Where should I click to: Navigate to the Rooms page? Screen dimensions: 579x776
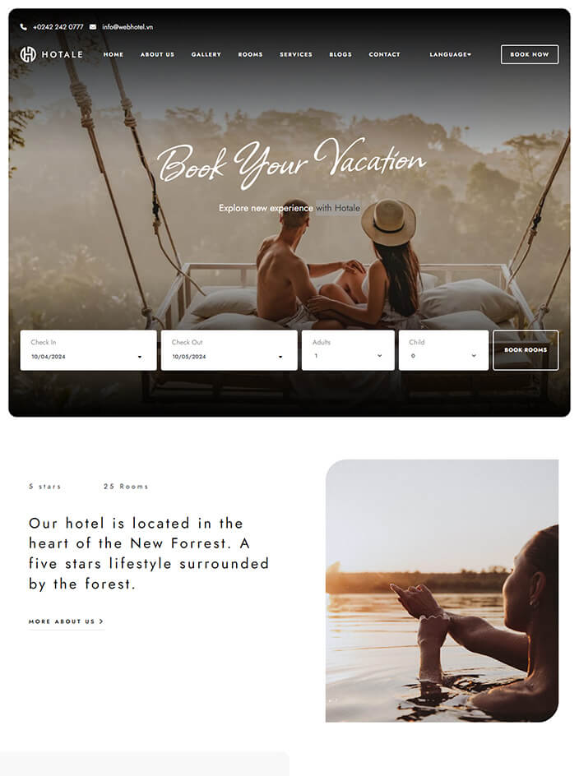pyautogui.click(x=250, y=54)
